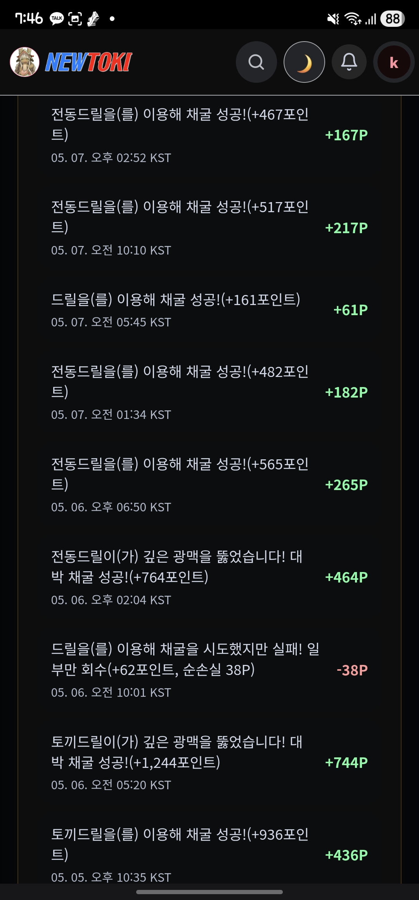Screen dimensions: 419x900
Task: Open KakaoTalk notification in status bar
Action: [57, 19]
